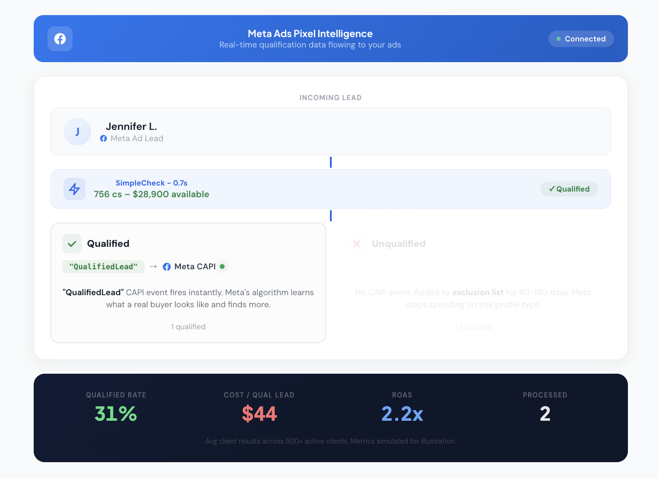Click the Qualified heading in the left card

tap(108, 244)
